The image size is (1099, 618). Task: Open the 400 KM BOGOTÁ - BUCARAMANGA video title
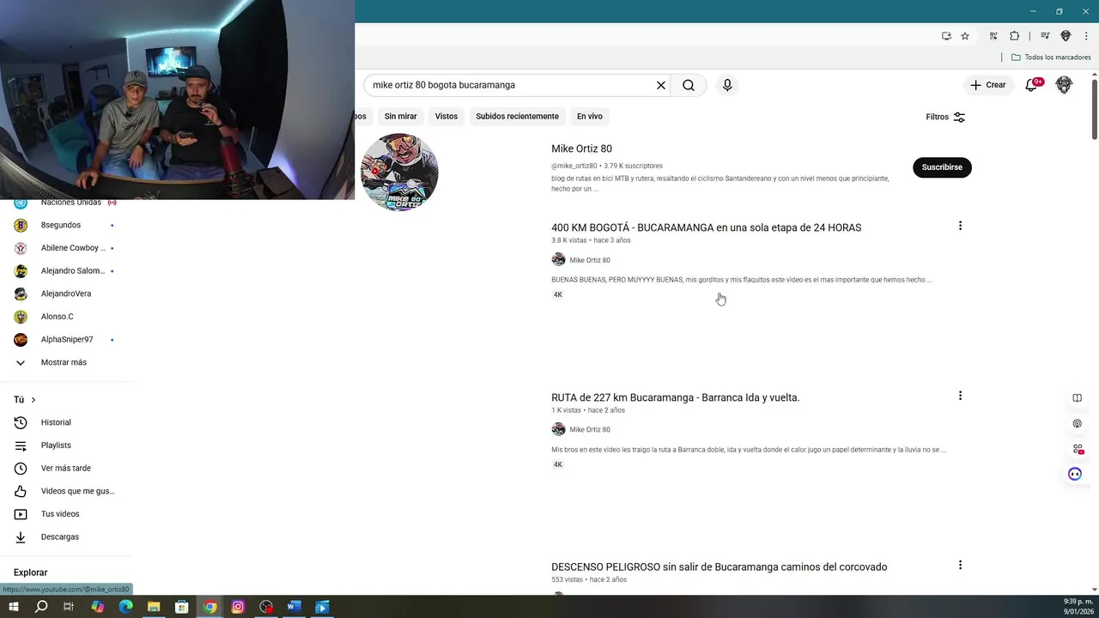[x=707, y=227]
